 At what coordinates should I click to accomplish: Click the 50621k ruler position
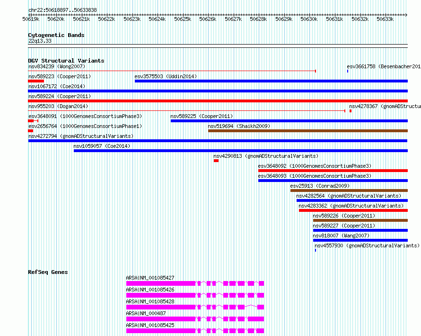tap(81, 19)
